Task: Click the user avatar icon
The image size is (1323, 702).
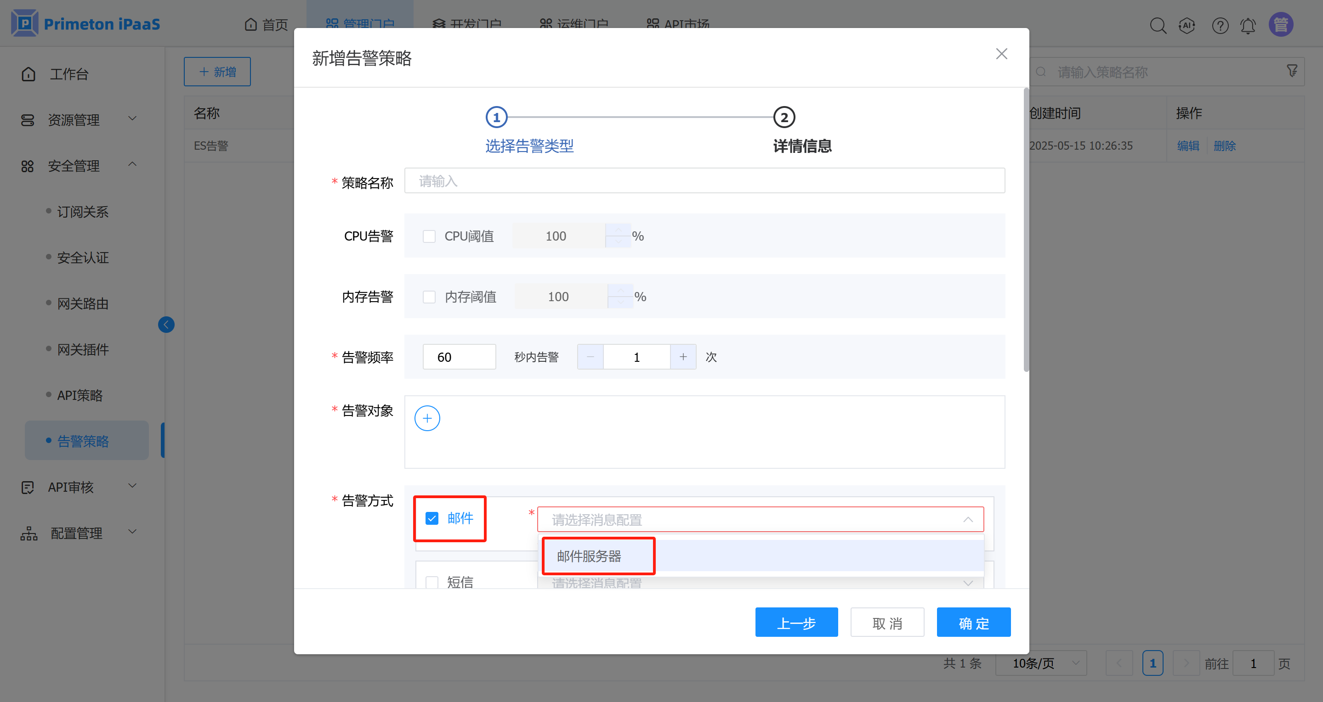Action: pos(1280,24)
